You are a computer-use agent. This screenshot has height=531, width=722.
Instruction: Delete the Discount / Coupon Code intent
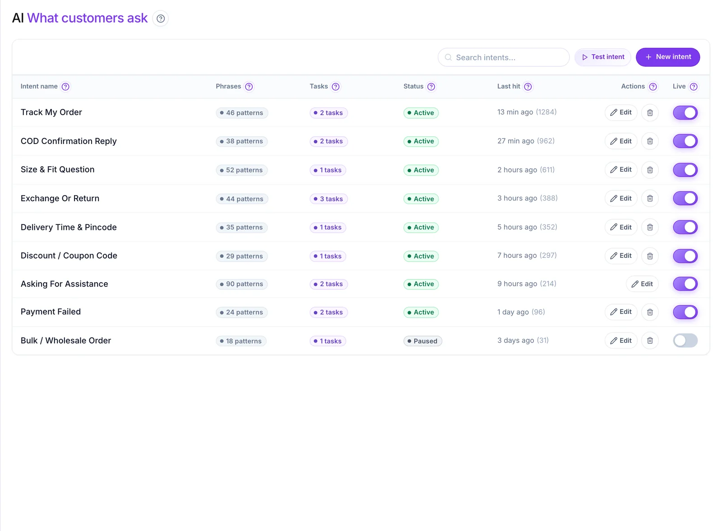tap(650, 256)
